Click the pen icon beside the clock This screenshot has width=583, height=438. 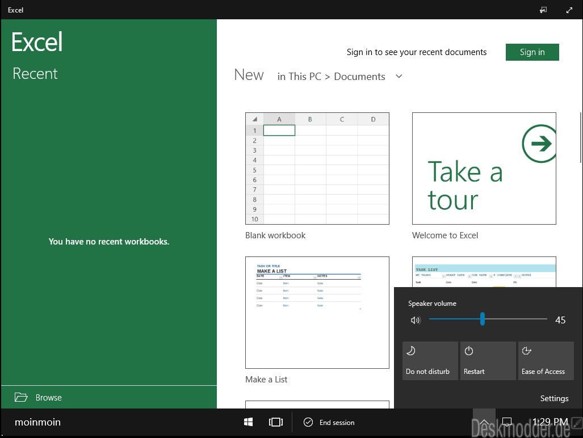point(577,422)
